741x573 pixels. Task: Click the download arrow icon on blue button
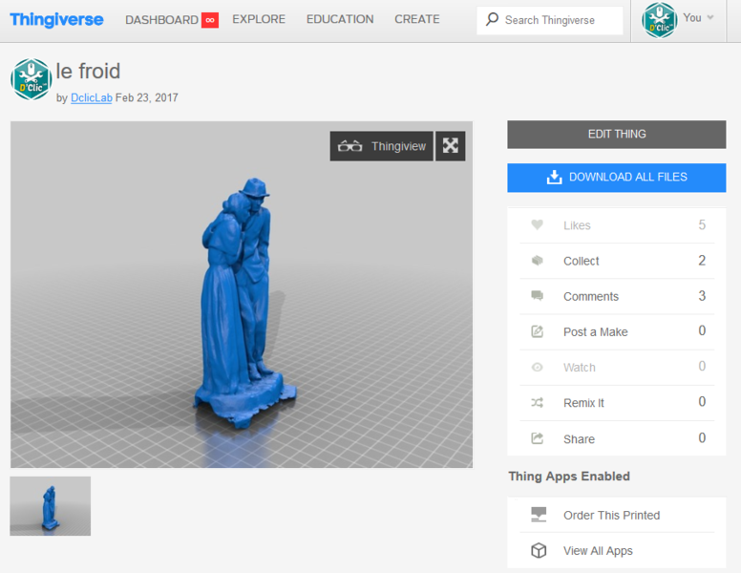pos(554,178)
